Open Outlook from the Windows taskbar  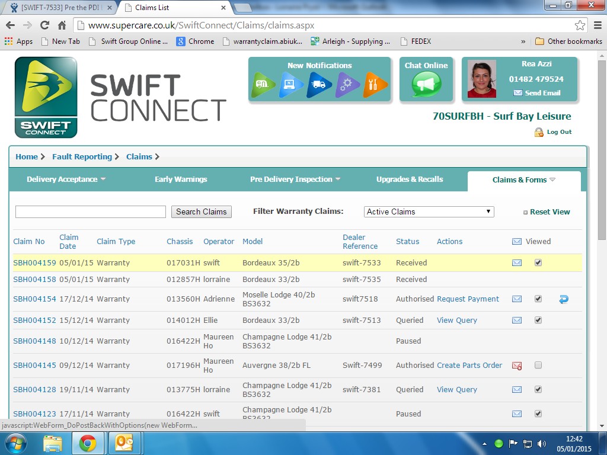pyautogui.click(x=124, y=443)
